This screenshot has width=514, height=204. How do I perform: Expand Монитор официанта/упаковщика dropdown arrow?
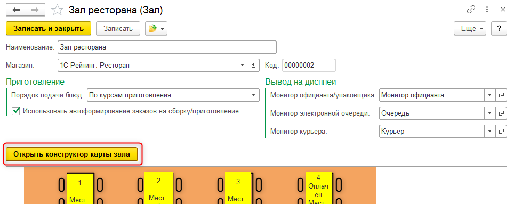pos(490,95)
